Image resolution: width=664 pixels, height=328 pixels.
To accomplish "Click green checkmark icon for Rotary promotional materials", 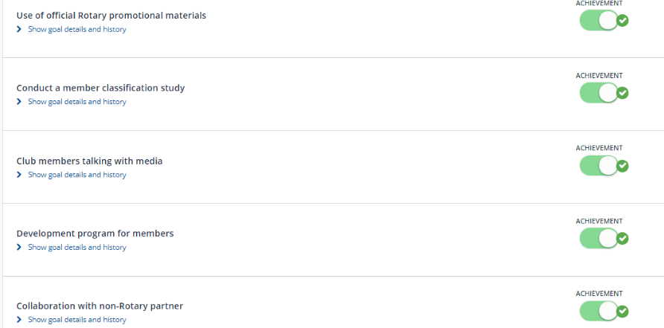I will click(623, 21).
